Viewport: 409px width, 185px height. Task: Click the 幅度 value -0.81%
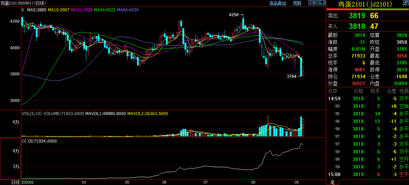357,49
